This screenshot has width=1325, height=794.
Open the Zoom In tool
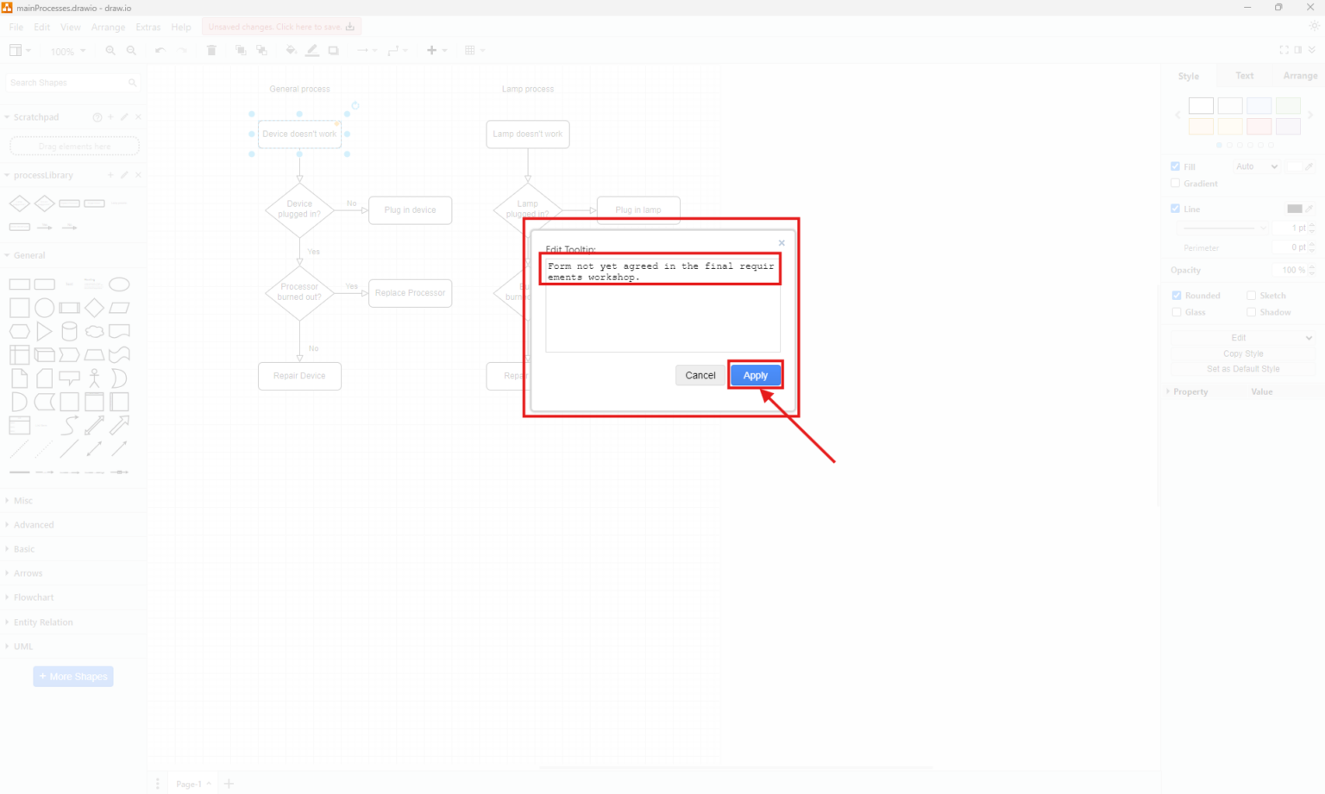110,50
